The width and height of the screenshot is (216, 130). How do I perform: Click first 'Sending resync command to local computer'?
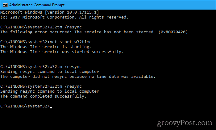click(x=50, y=72)
